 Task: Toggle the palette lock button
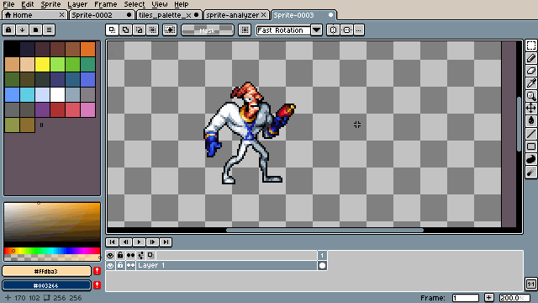8,30
